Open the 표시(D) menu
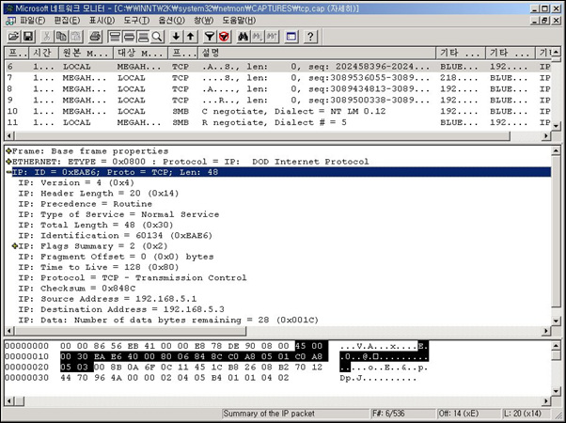The image size is (566, 423). coord(102,21)
